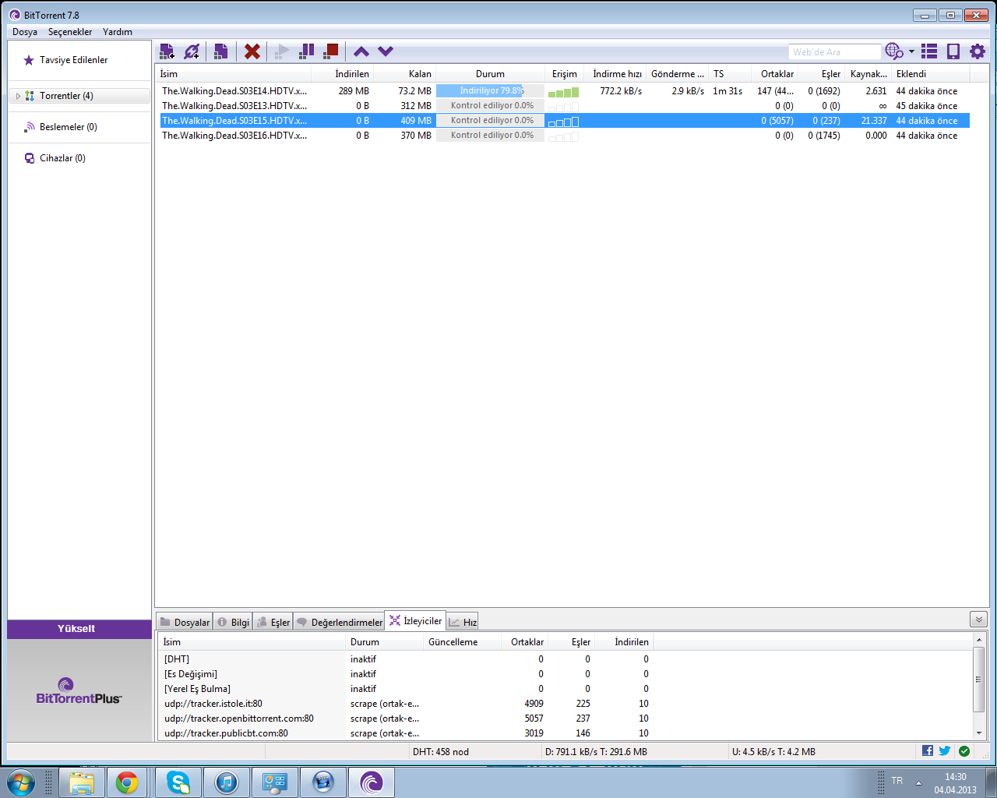Open preferences gear icon
The width and height of the screenshot is (997, 798).
coord(978,51)
